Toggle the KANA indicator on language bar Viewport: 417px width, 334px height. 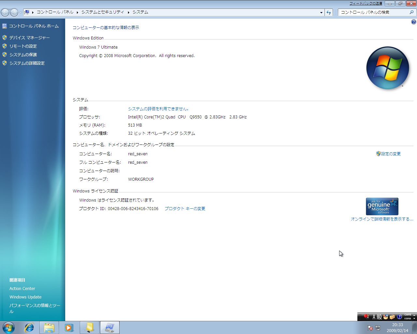tap(408, 318)
